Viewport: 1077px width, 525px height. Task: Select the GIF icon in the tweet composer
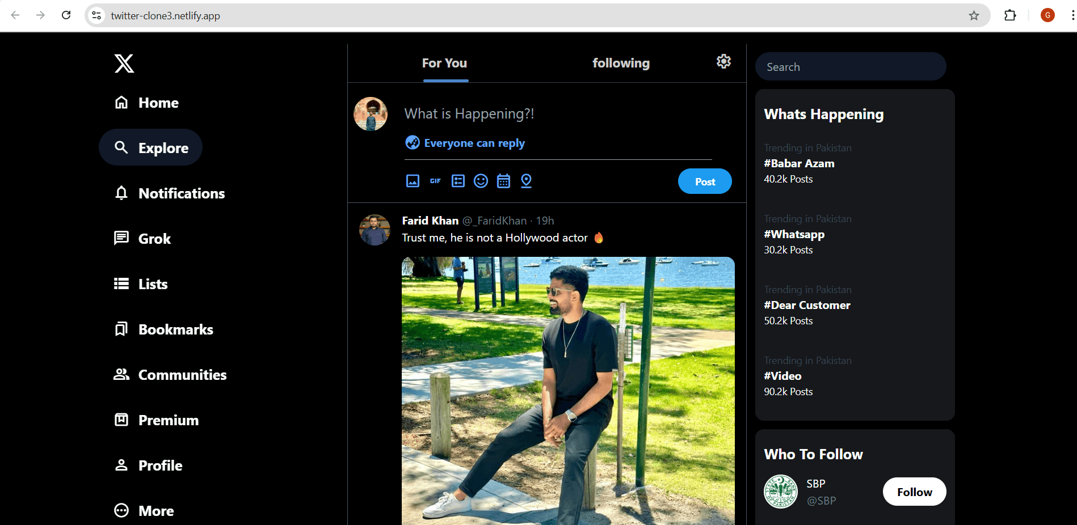tap(435, 181)
